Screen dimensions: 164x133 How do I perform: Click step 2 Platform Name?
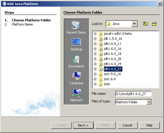[22, 24]
